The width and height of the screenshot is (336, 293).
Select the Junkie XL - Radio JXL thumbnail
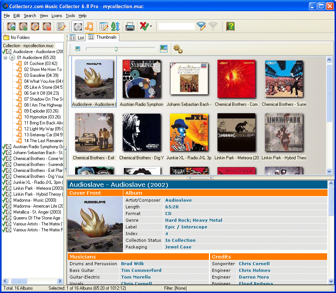click(189, 132)
